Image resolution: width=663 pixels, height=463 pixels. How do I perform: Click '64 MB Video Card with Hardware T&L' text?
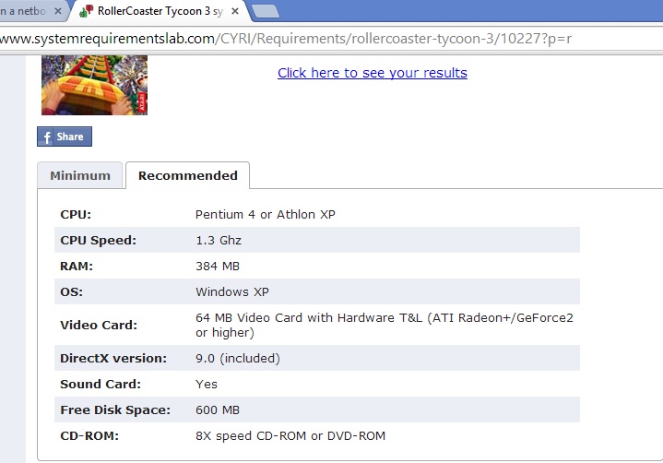coord(309,317)
